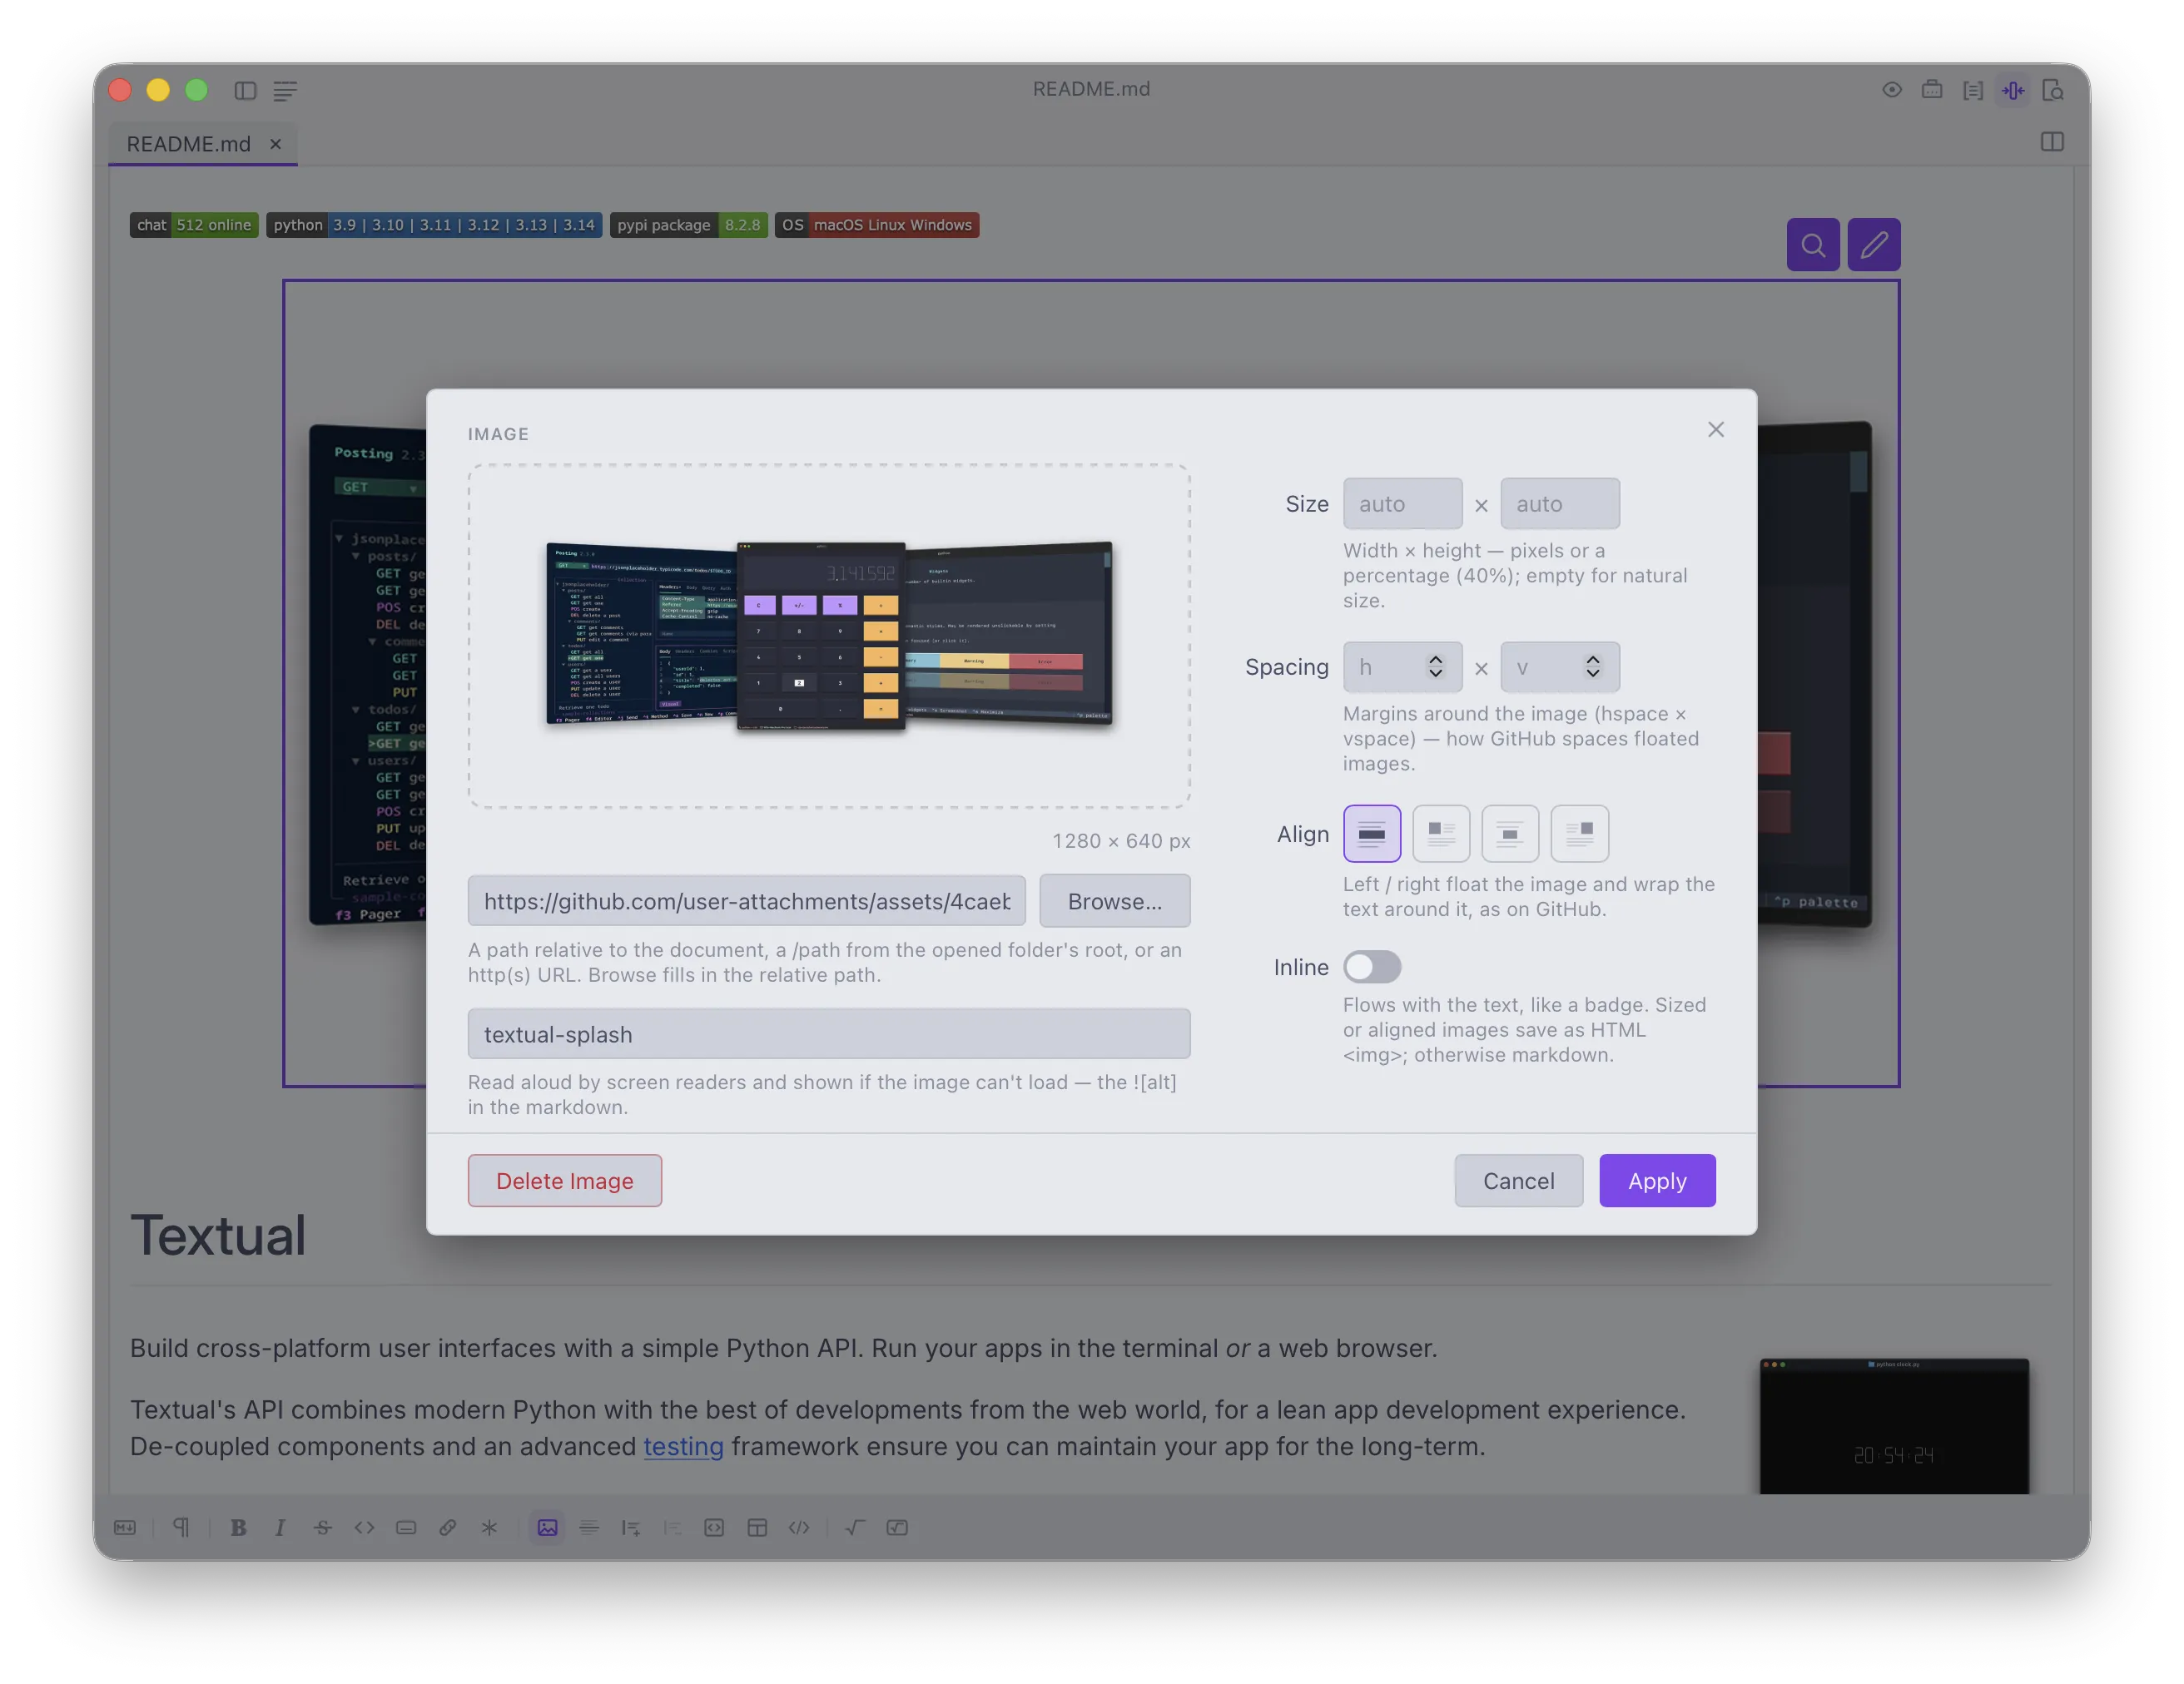Open the document outline icon in title bar
Viewport: 2184px width, 1684px height.
285,90
